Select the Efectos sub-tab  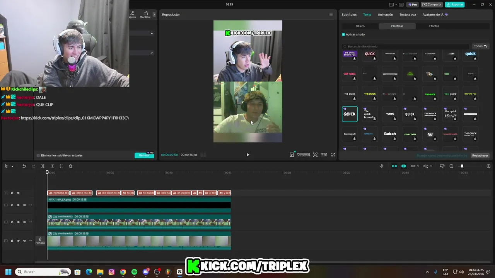pyautogui.click(x=434, y=26)
